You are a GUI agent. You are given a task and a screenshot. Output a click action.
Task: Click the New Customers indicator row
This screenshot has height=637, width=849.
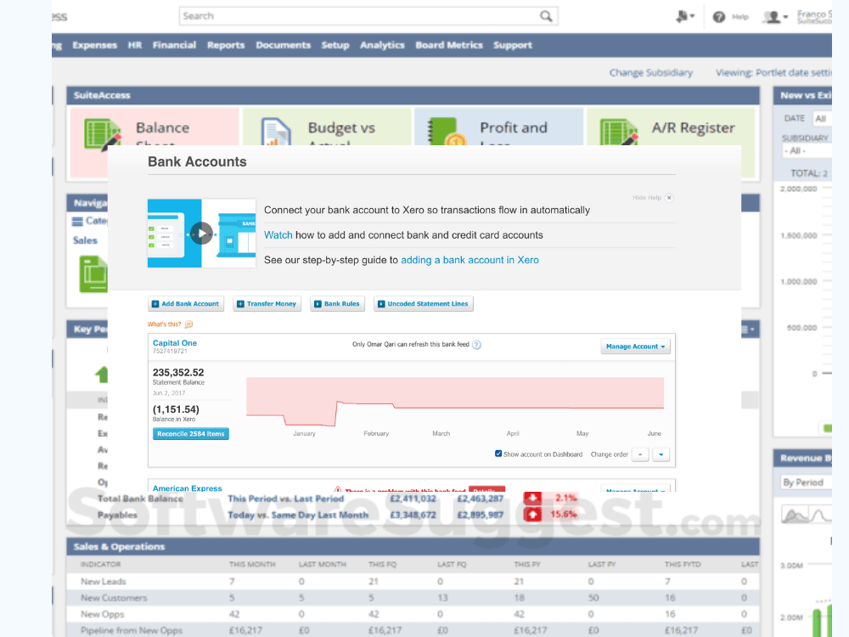tap(413, 598)
